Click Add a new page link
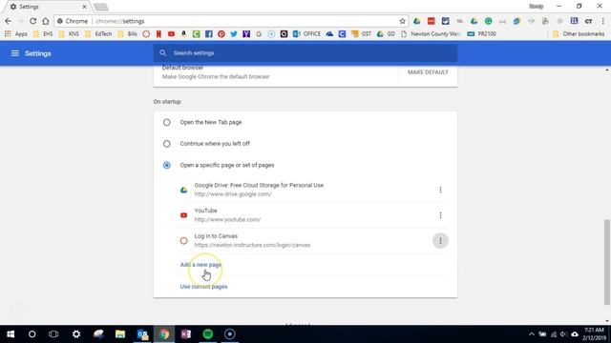The height and width of the screenshot is (343, 611). [200, 265]
